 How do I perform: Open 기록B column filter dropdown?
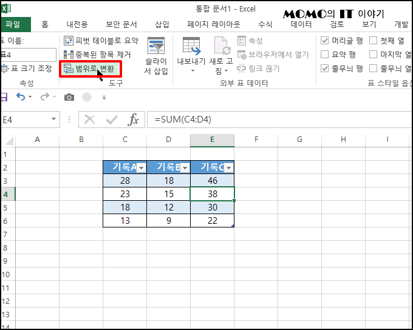pos(185,167)
